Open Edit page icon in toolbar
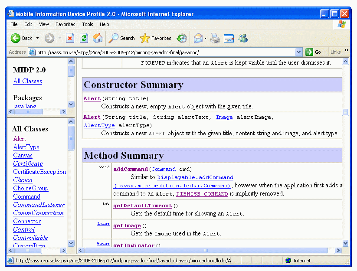Screen dimensions: 357x271 pyautogui.click(x=229, y=38)
